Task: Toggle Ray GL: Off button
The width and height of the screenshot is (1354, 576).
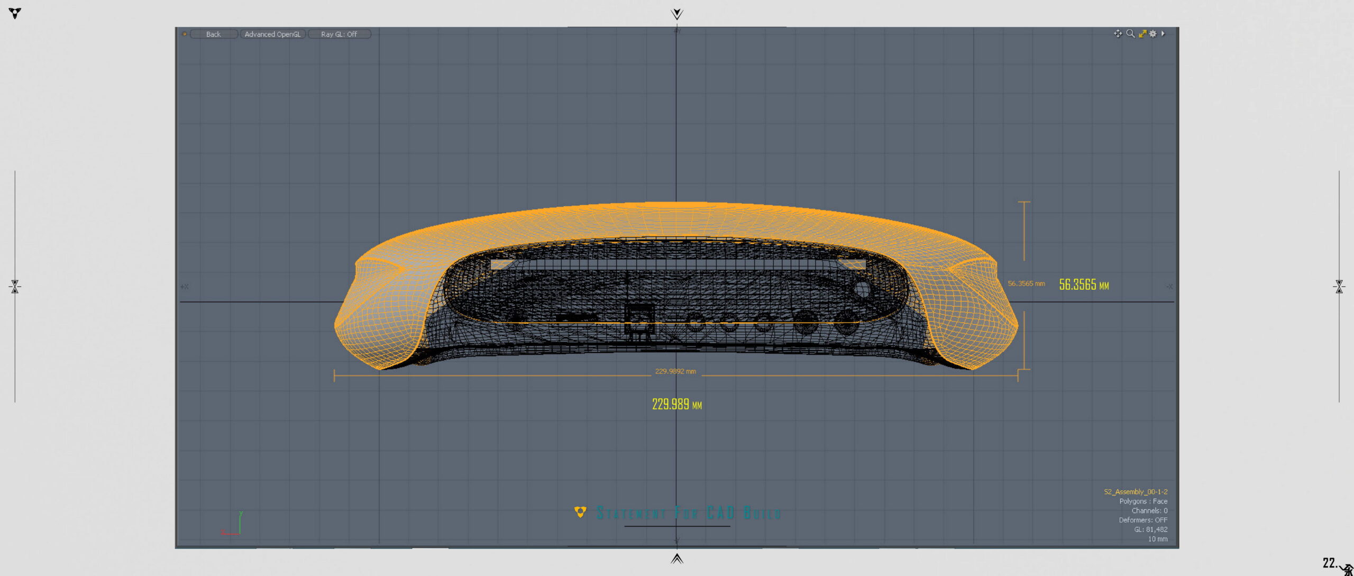Action: coord(339,34)
